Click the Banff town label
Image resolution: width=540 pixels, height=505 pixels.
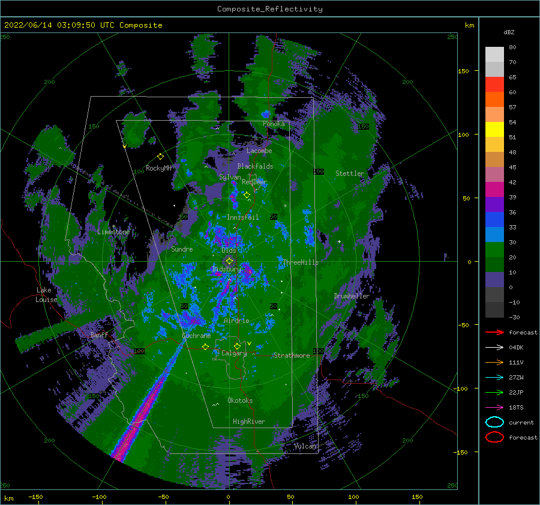click(99, 335)
